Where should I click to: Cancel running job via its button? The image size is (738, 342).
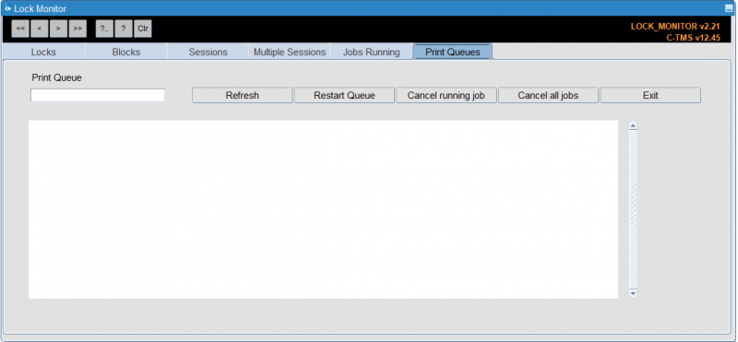(x=446, y=96)
